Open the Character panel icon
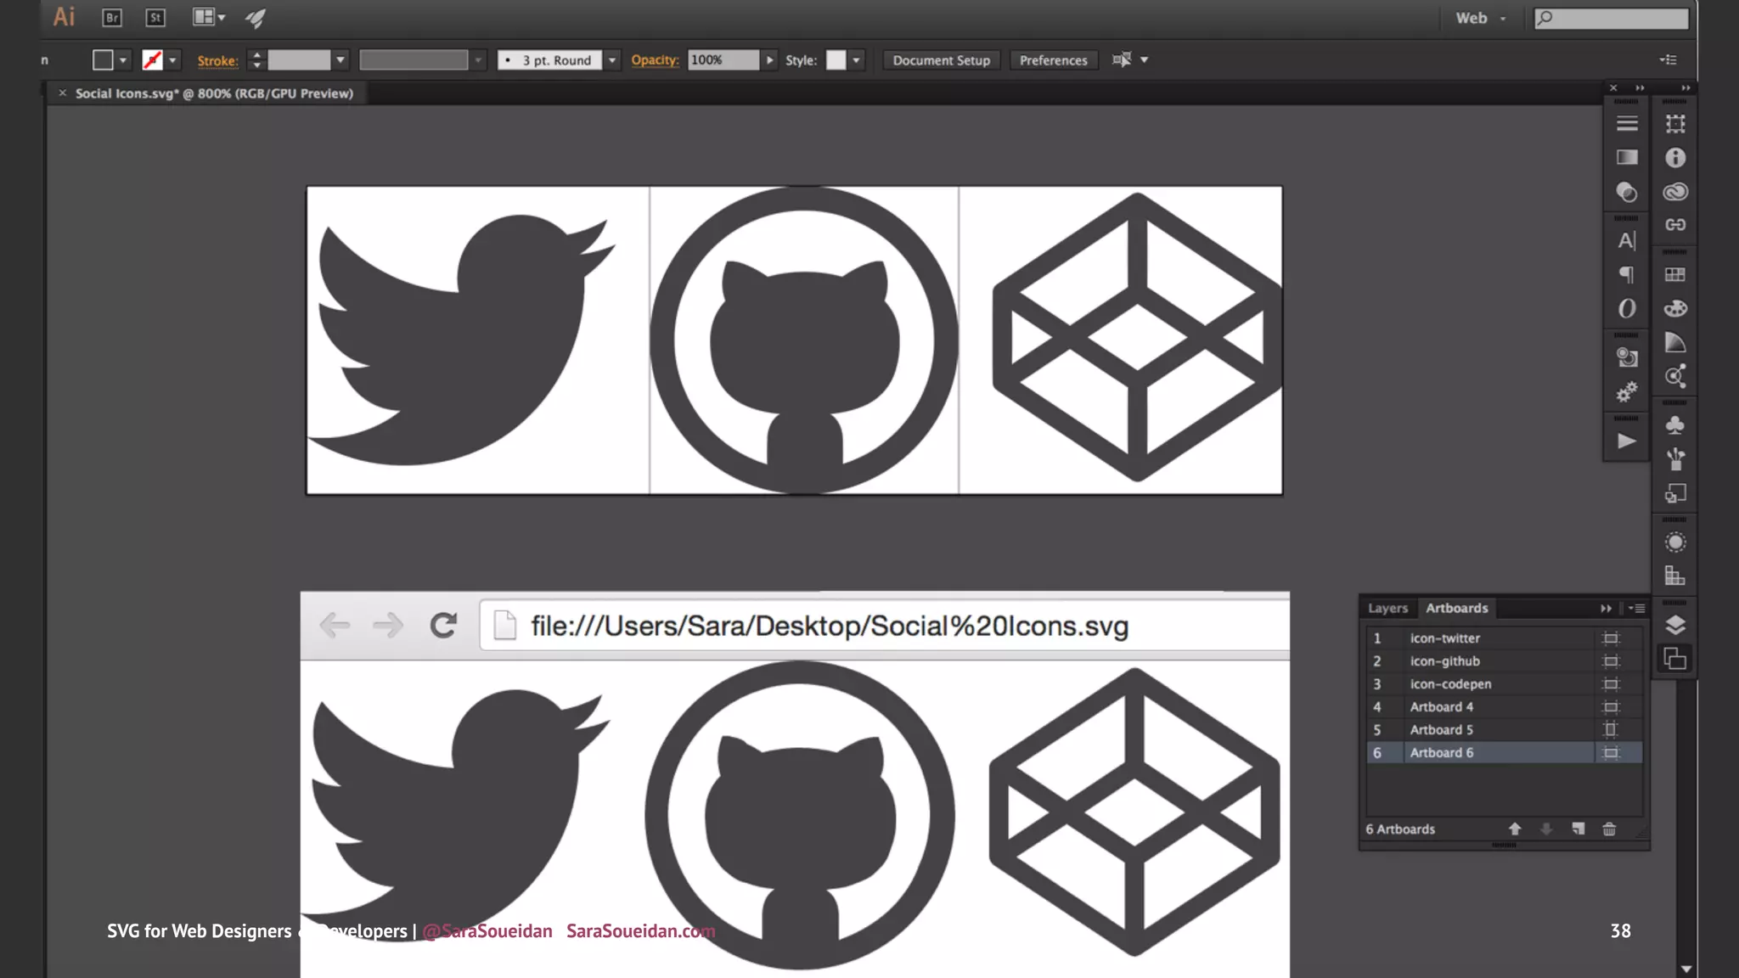Viewport: 1739px width, 978px height. coord(1627,241)
